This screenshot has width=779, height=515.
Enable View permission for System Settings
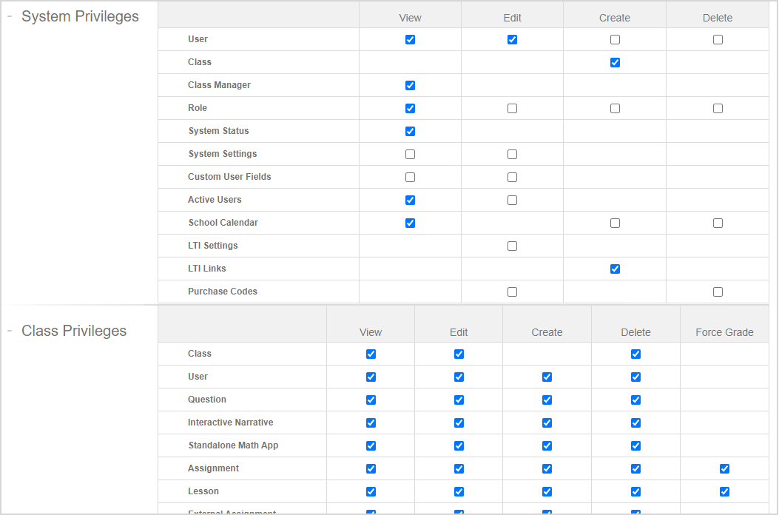point(410,154)
